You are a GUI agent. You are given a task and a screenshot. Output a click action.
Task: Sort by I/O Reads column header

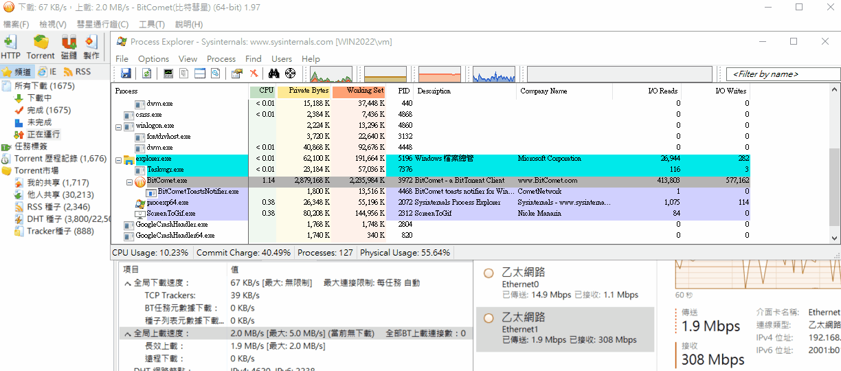pyautogui.click(x=653, y=91)
